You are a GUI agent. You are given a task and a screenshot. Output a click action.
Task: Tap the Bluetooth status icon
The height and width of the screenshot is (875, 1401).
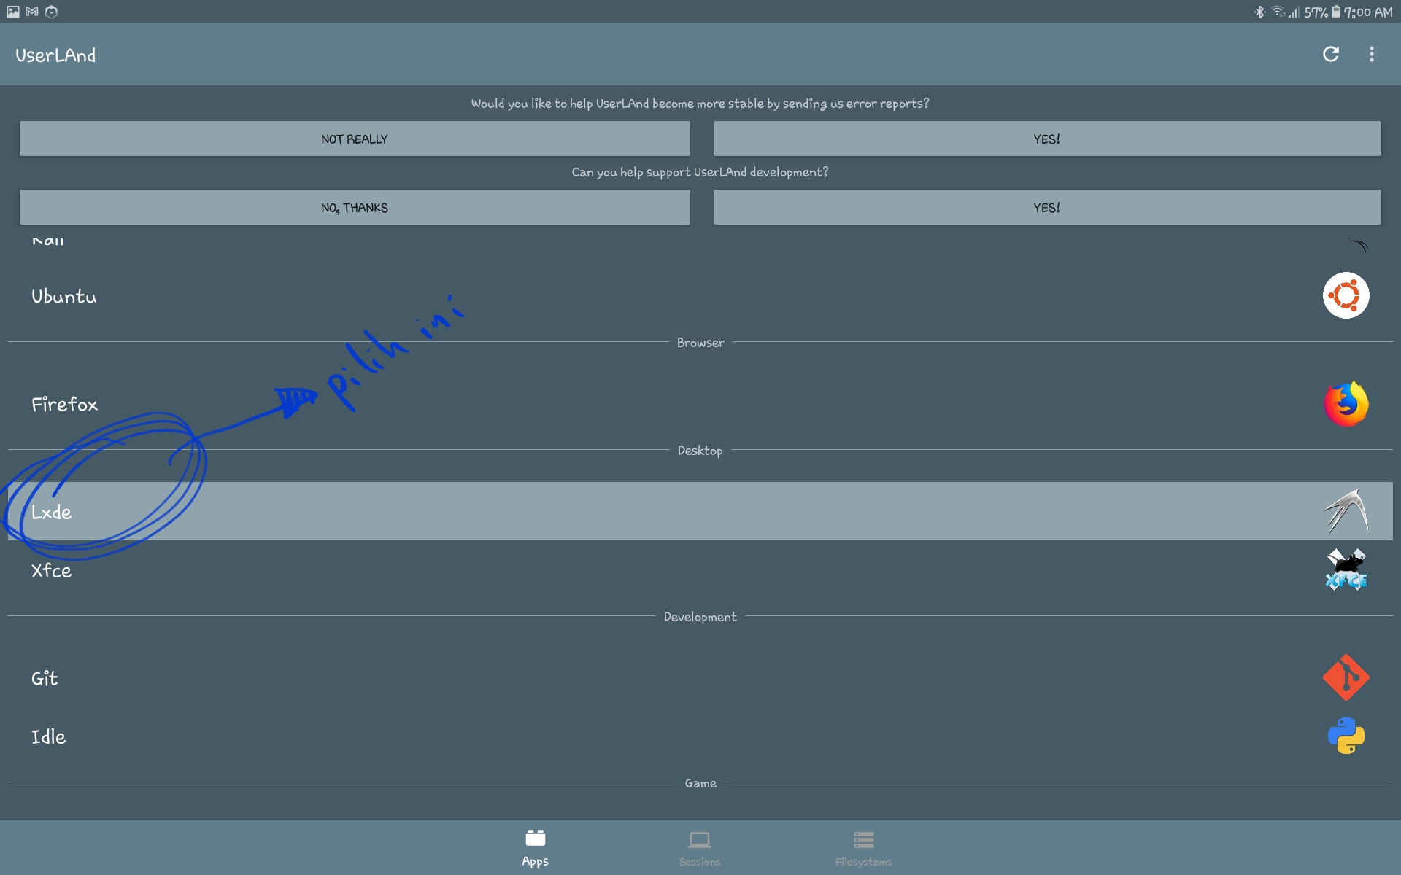point(1259,12)
